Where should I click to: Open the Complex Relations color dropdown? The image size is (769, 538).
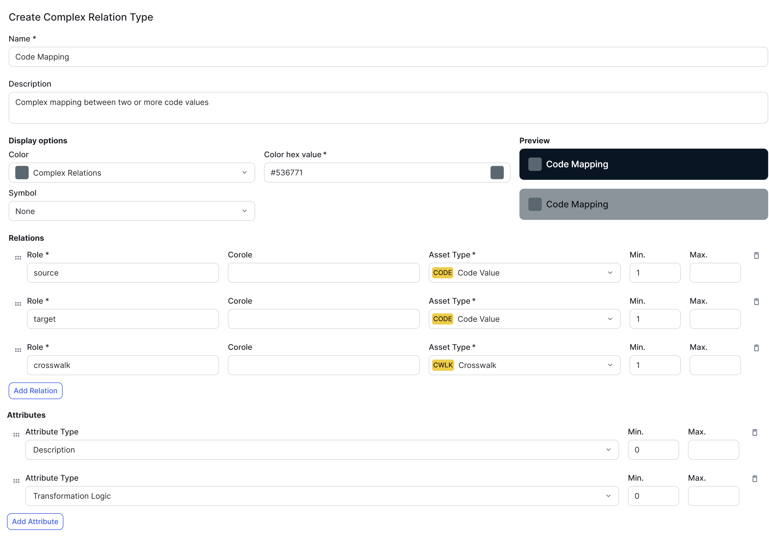(132, 173)
